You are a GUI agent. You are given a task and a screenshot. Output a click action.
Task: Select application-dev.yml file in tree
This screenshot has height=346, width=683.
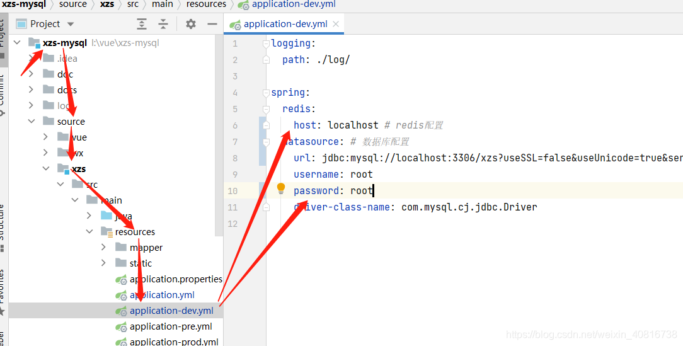click(x=171, y=311)
